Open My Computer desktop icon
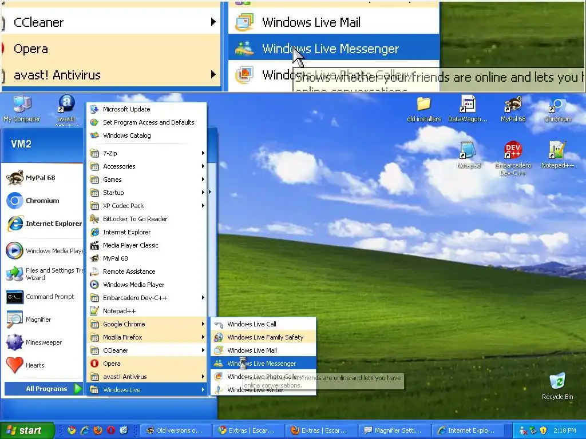This screenshot has width=586, height=439. (x=22, y=109)
